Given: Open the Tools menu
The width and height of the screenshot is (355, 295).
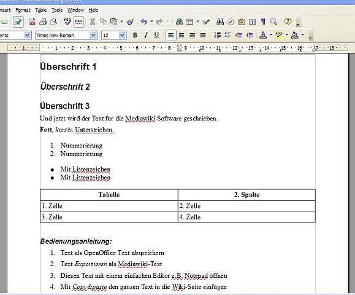Looking at the screenshot, I should coord(57,10).
